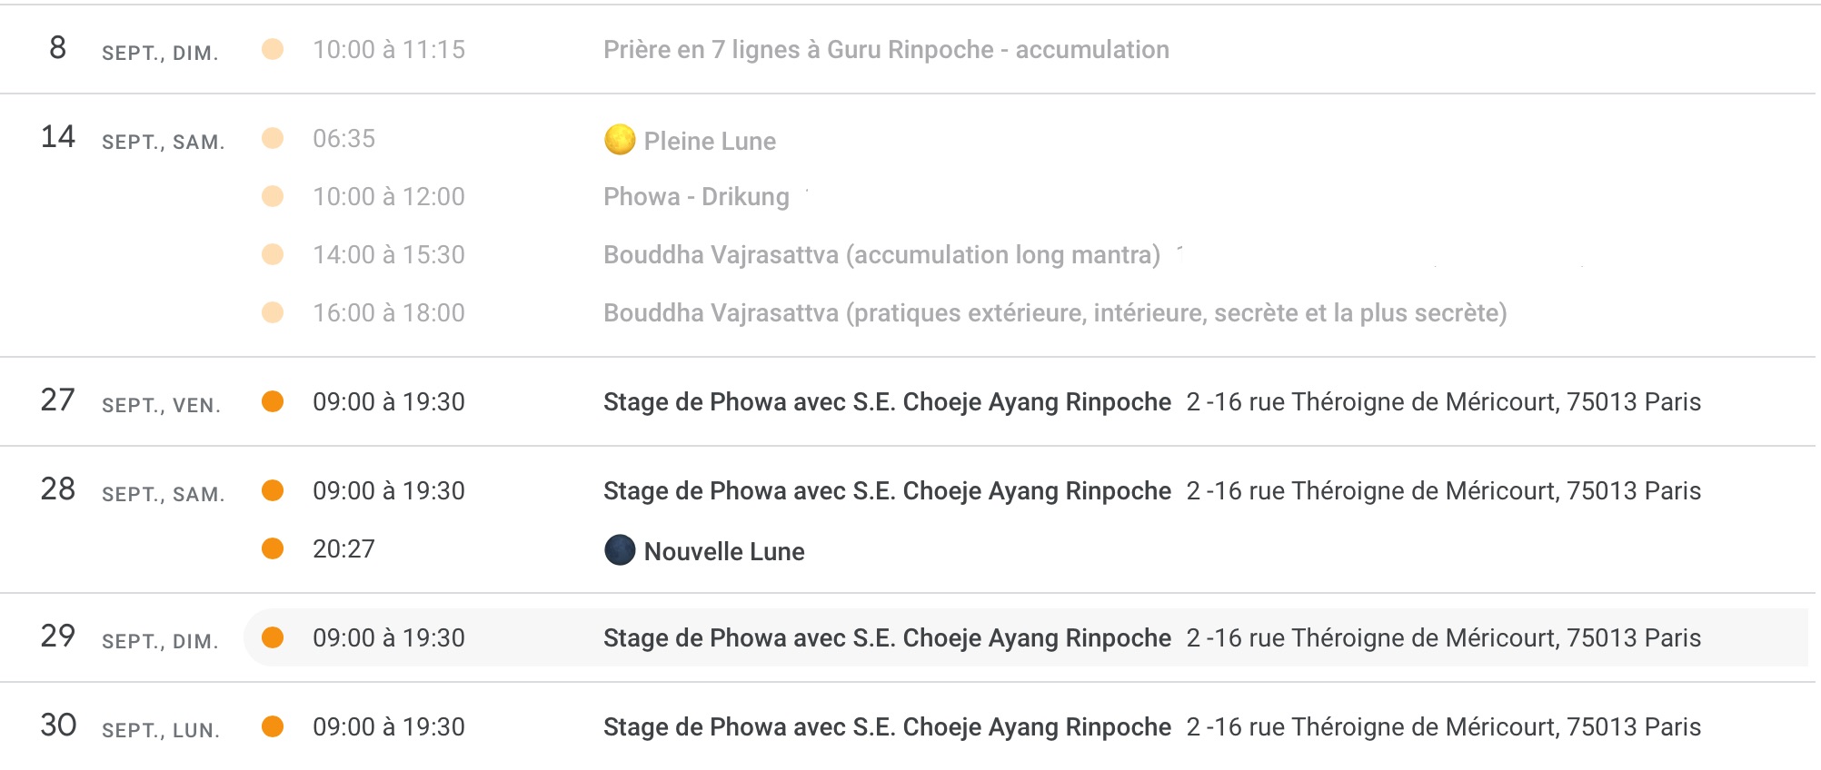Open the Prière en 7 lignes event
Viewport: 1821px width, 770px height.
tap(886, 50)
